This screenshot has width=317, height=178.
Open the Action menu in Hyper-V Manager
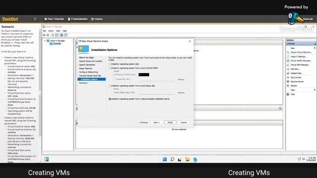[51, 31]
